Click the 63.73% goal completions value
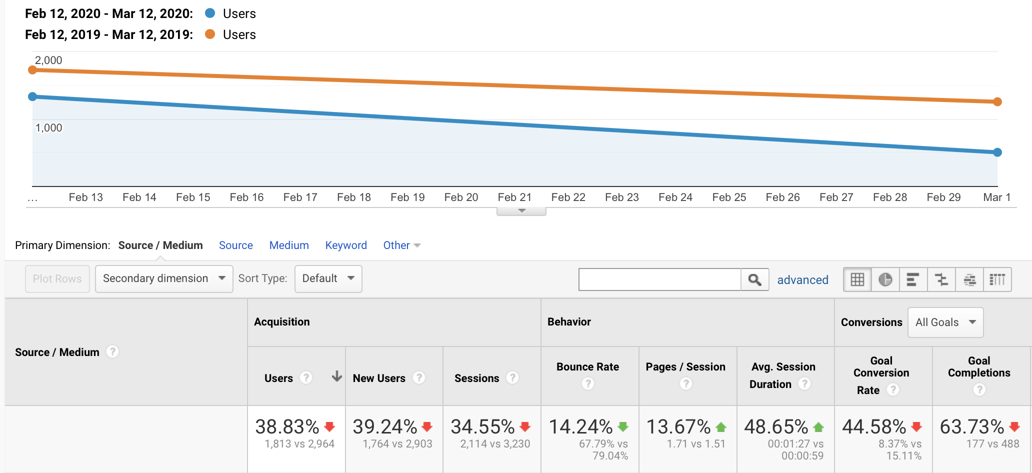Viewport: 1032px width, 473px height. click(972, 427)
